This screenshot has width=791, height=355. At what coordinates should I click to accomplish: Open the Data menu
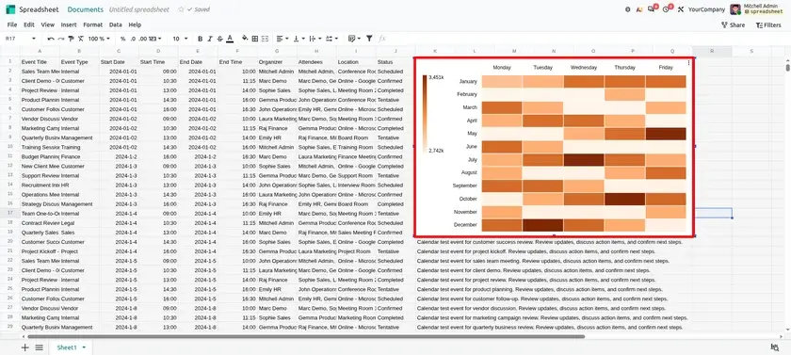(x=116, y=24)
